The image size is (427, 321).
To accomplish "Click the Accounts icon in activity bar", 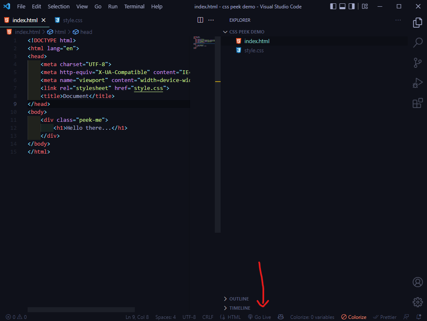I will point(417,282).
